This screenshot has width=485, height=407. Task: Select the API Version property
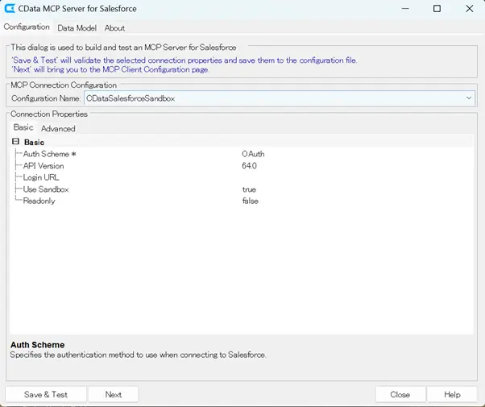coord(44,166)
